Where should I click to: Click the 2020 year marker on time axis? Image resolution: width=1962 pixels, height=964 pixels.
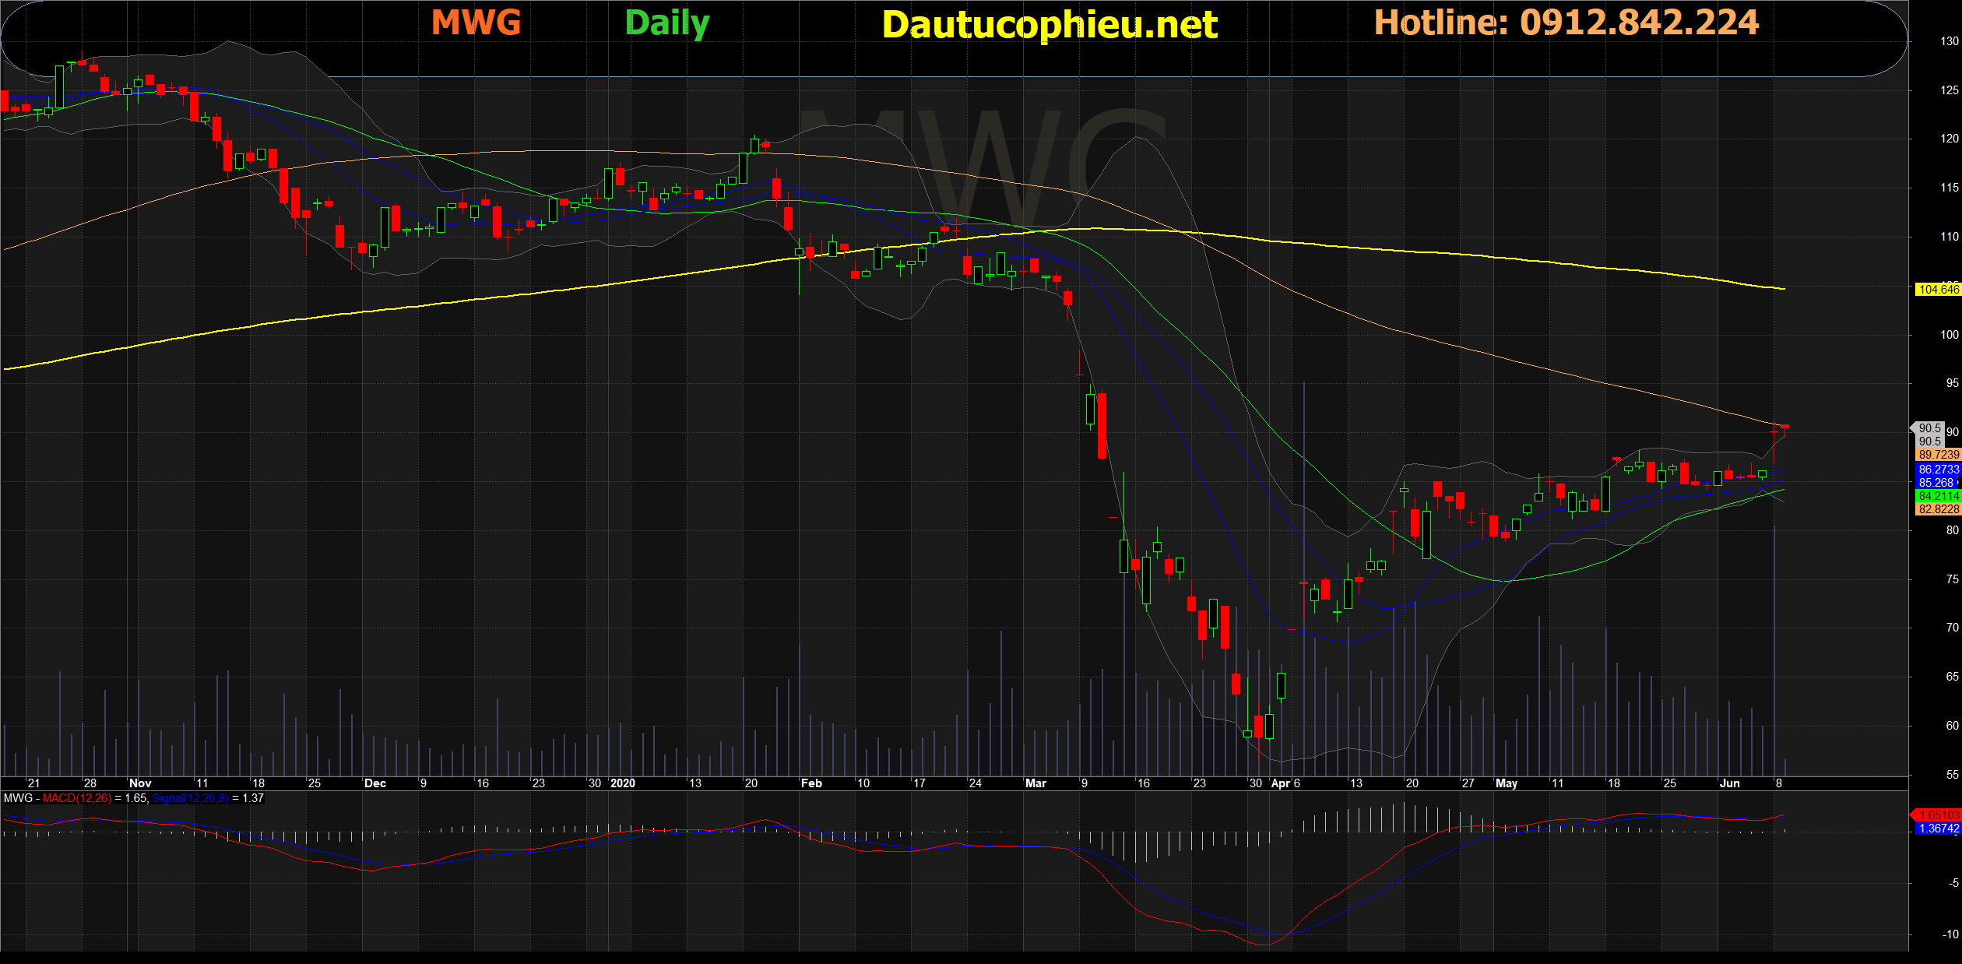(x=623, y=783)
